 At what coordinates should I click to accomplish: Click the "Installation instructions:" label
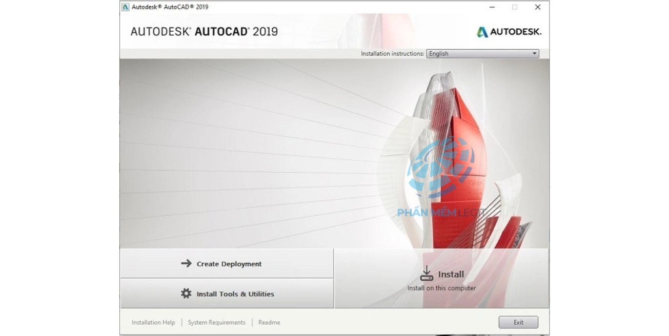click(392, 54)
